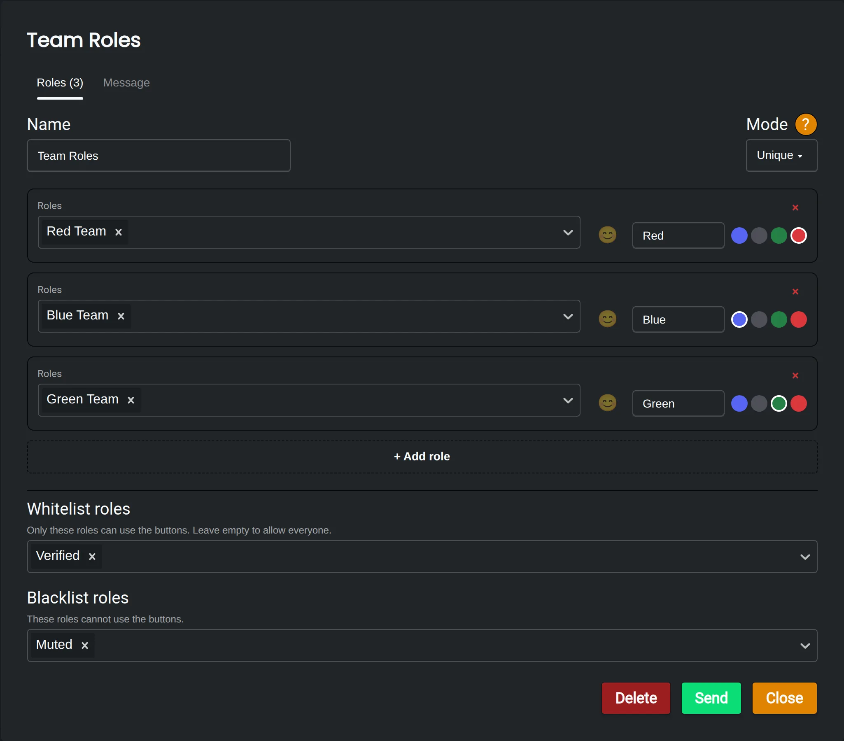Image resolution: width=844 pixels, height=741 pixels.
Task: Choose gray color for Red Team button
Action: [x=759, y=235]
